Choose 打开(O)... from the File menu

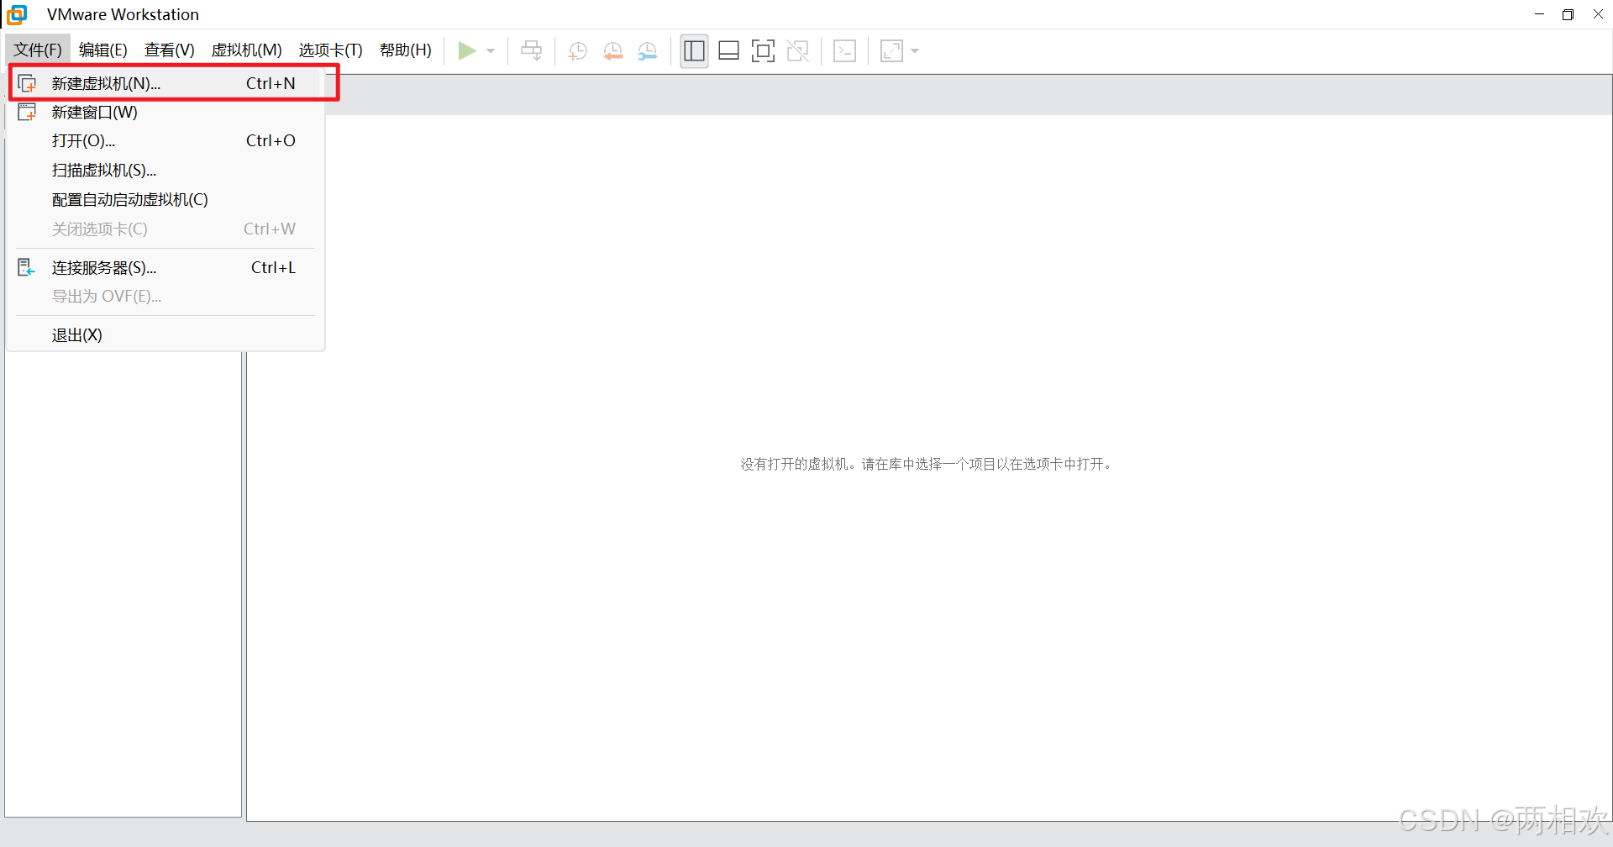(166, 140)
